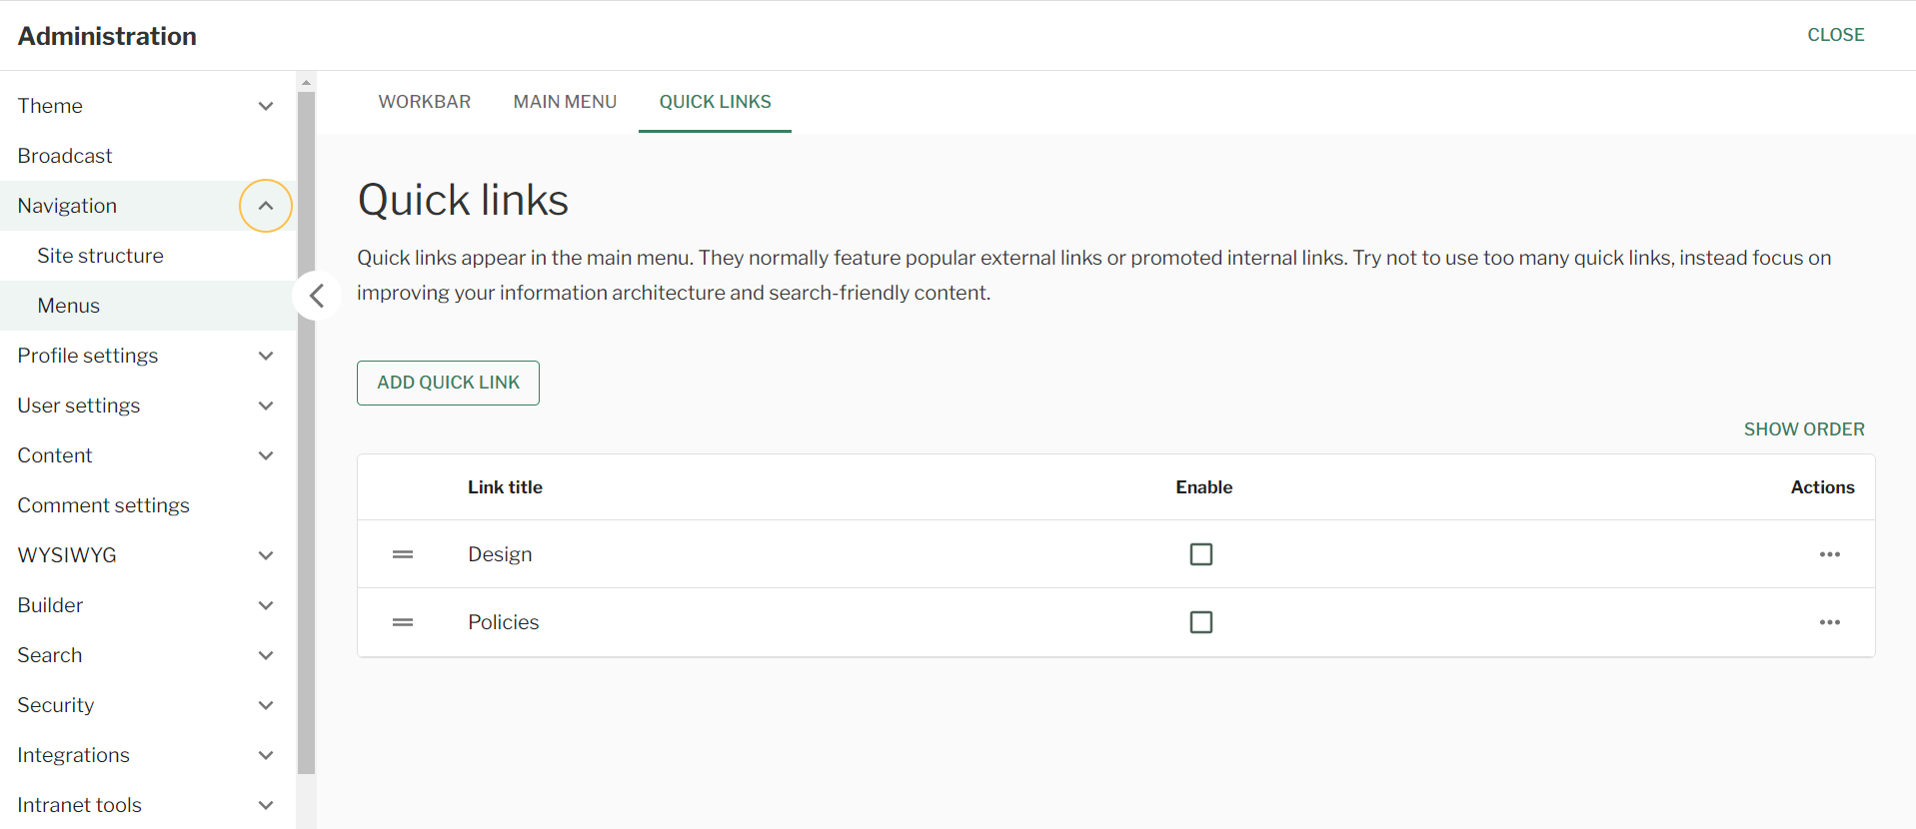1916x829 pixels.
Task: Collapse the Navigation section chevron
Action: coord(266,206)
